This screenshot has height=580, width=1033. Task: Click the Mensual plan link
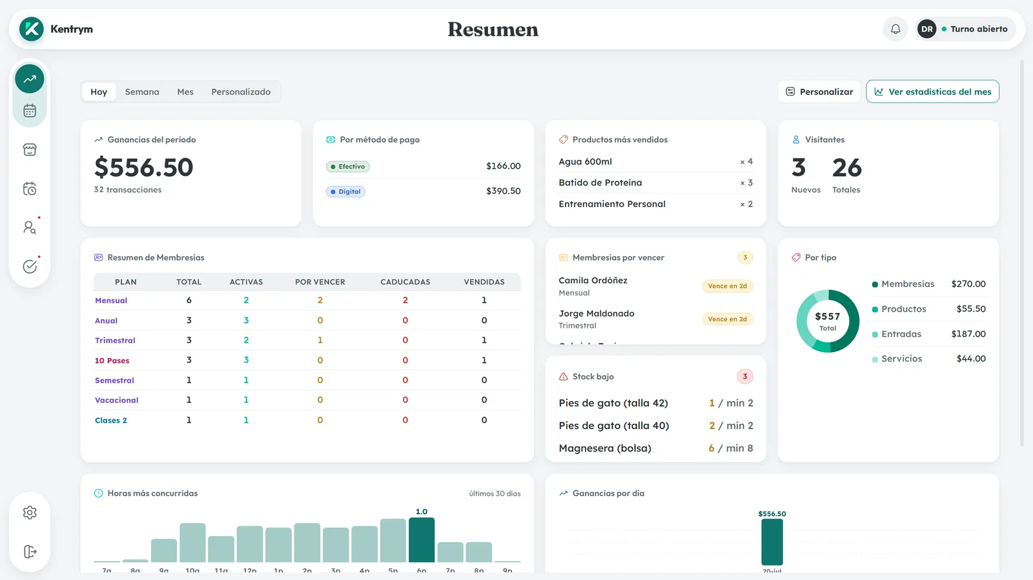111,301
